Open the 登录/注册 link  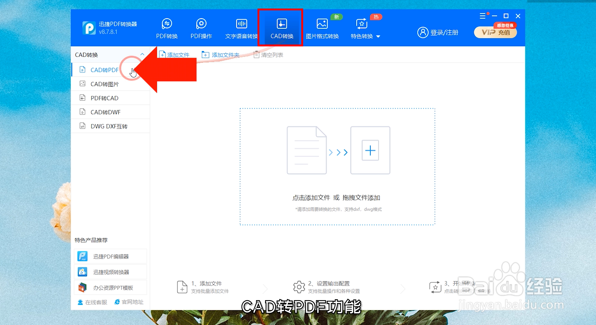tap(444, 33)
